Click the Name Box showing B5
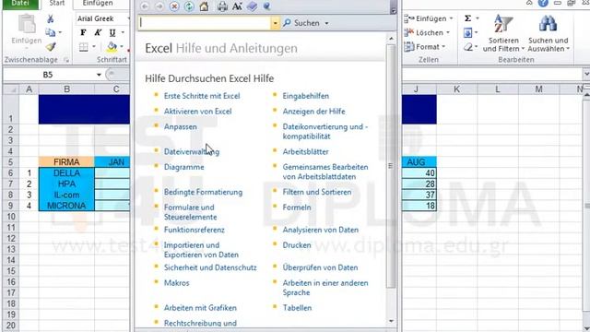This screenshot has height=332, width=590. 48,75
